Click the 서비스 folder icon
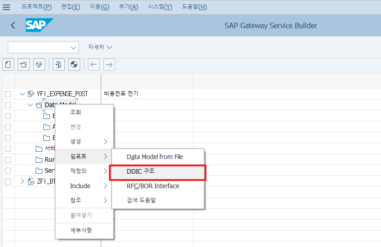The width and height of the screenshot is (381, 247). coord(39,149)
